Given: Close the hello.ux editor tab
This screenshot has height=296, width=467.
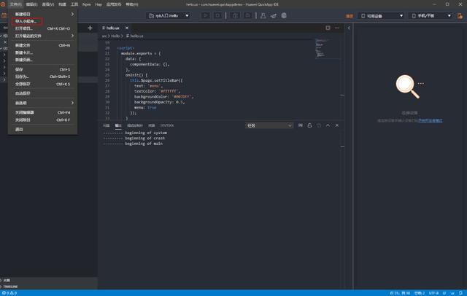Looking at the screenshot, I should (126, 28).
